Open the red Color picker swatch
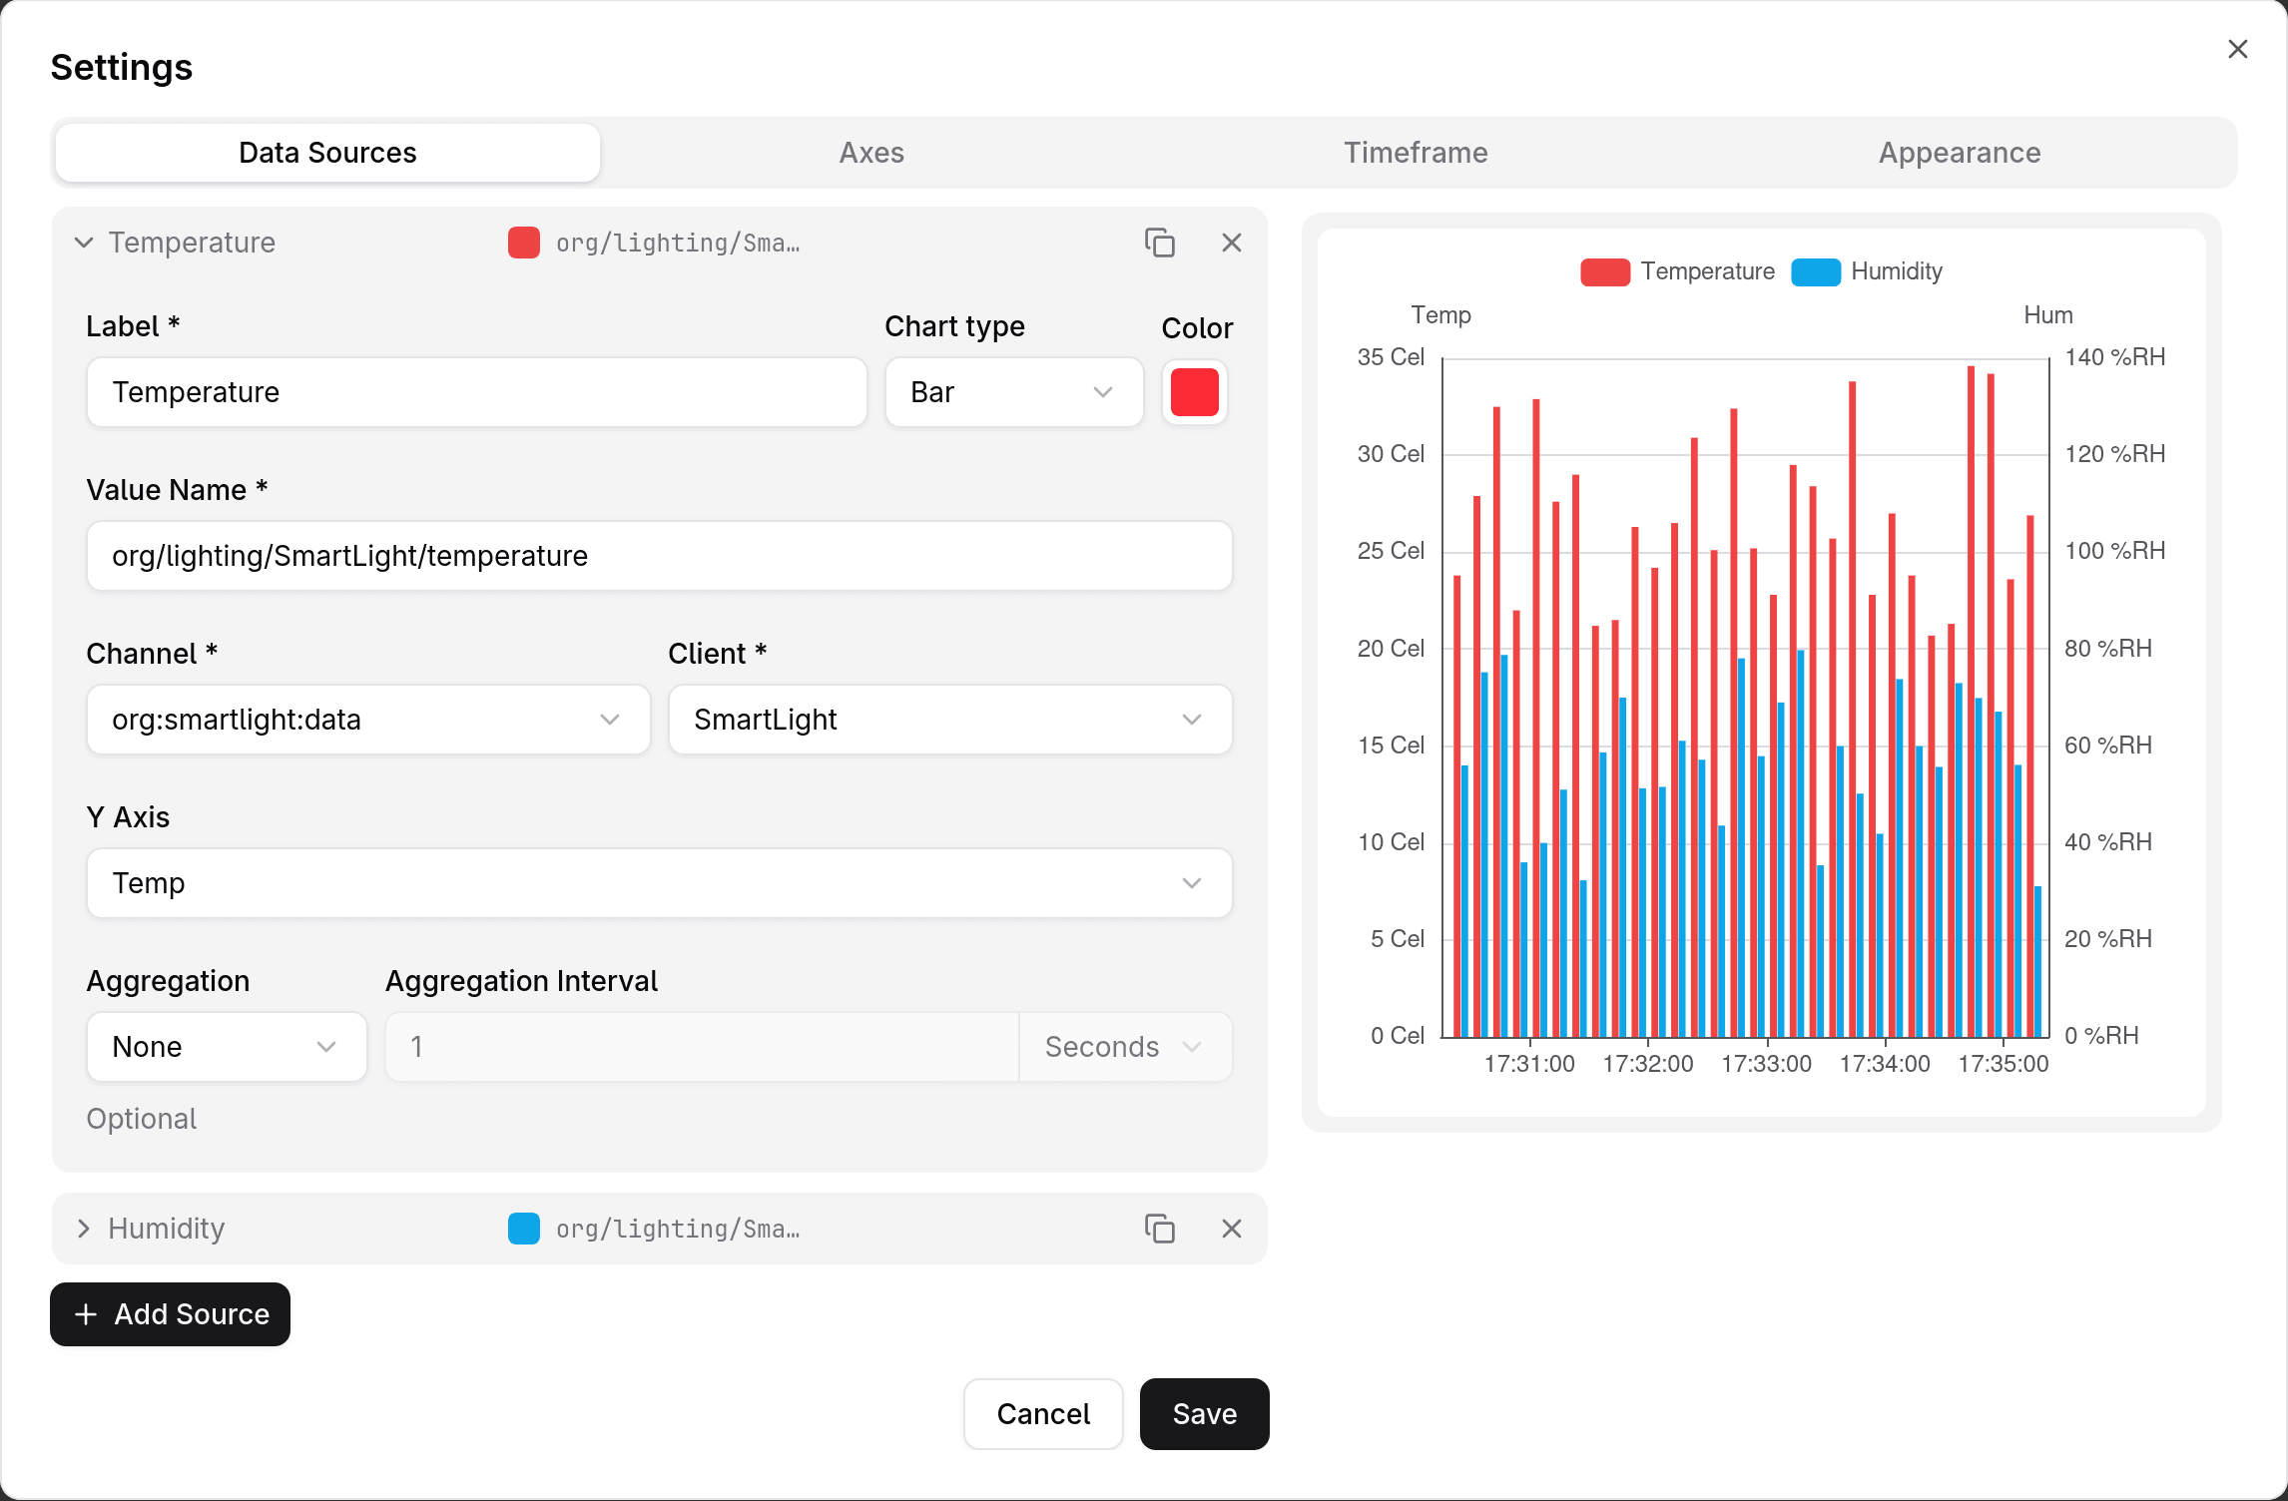Screen dimensions: 2288x1501 click(1195, 392)
